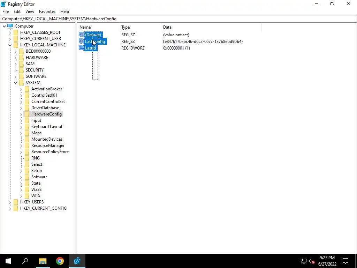Click the (Default) string value icon

82,35
